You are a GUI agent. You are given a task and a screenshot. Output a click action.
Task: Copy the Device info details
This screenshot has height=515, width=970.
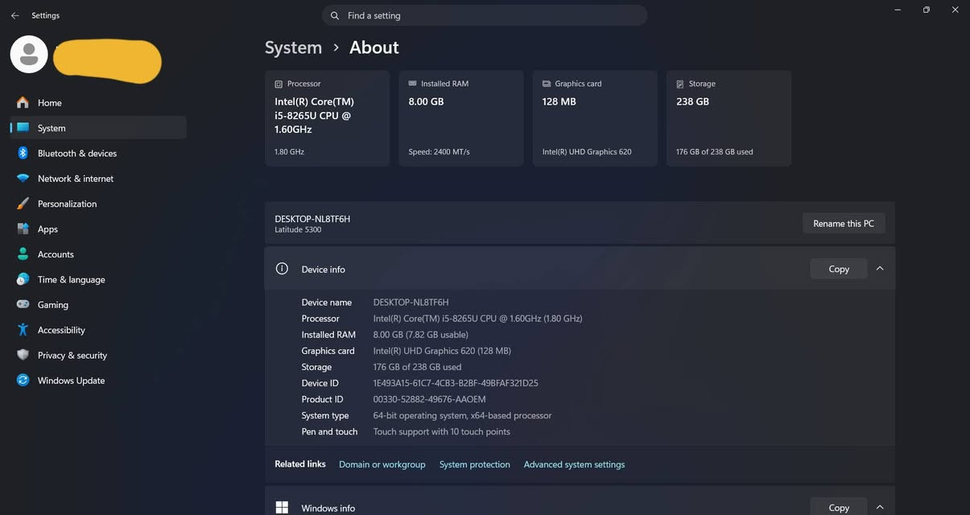coord(839,269)
